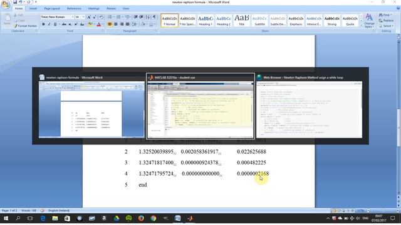Apply red font color

point(99,24)
